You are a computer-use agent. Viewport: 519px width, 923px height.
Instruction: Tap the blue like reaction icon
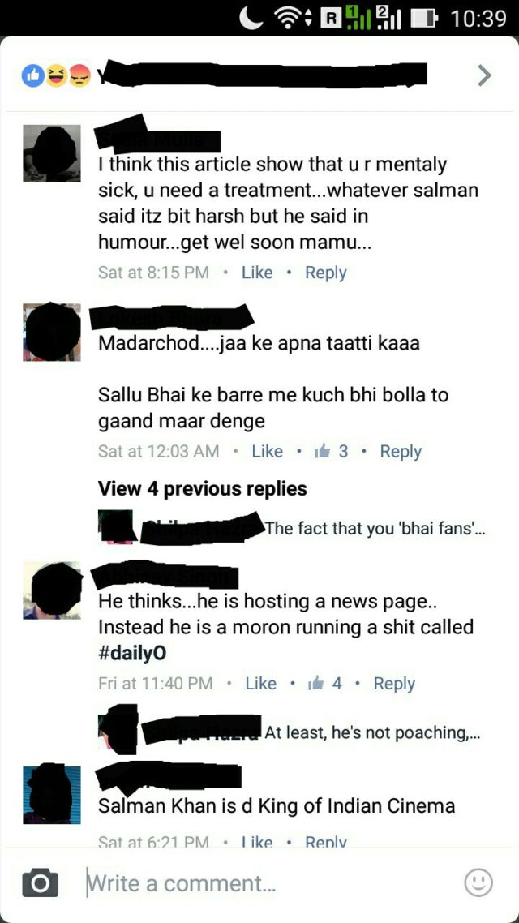(32, 76)
